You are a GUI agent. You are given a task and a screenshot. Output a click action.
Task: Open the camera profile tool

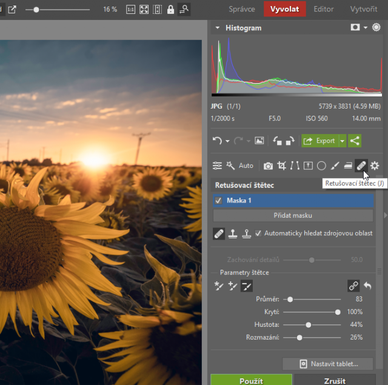tap(268, 166)
